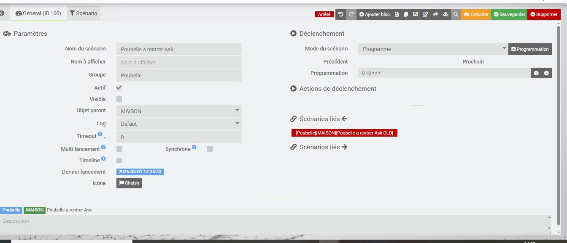Add a schedule with Programmation button
The height and width of the screenshot is (243, 567).
530,49
